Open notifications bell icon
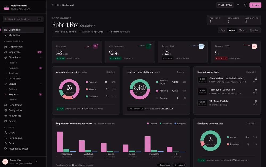Screen dimensions: 266x167 click(x=245, y=5)
